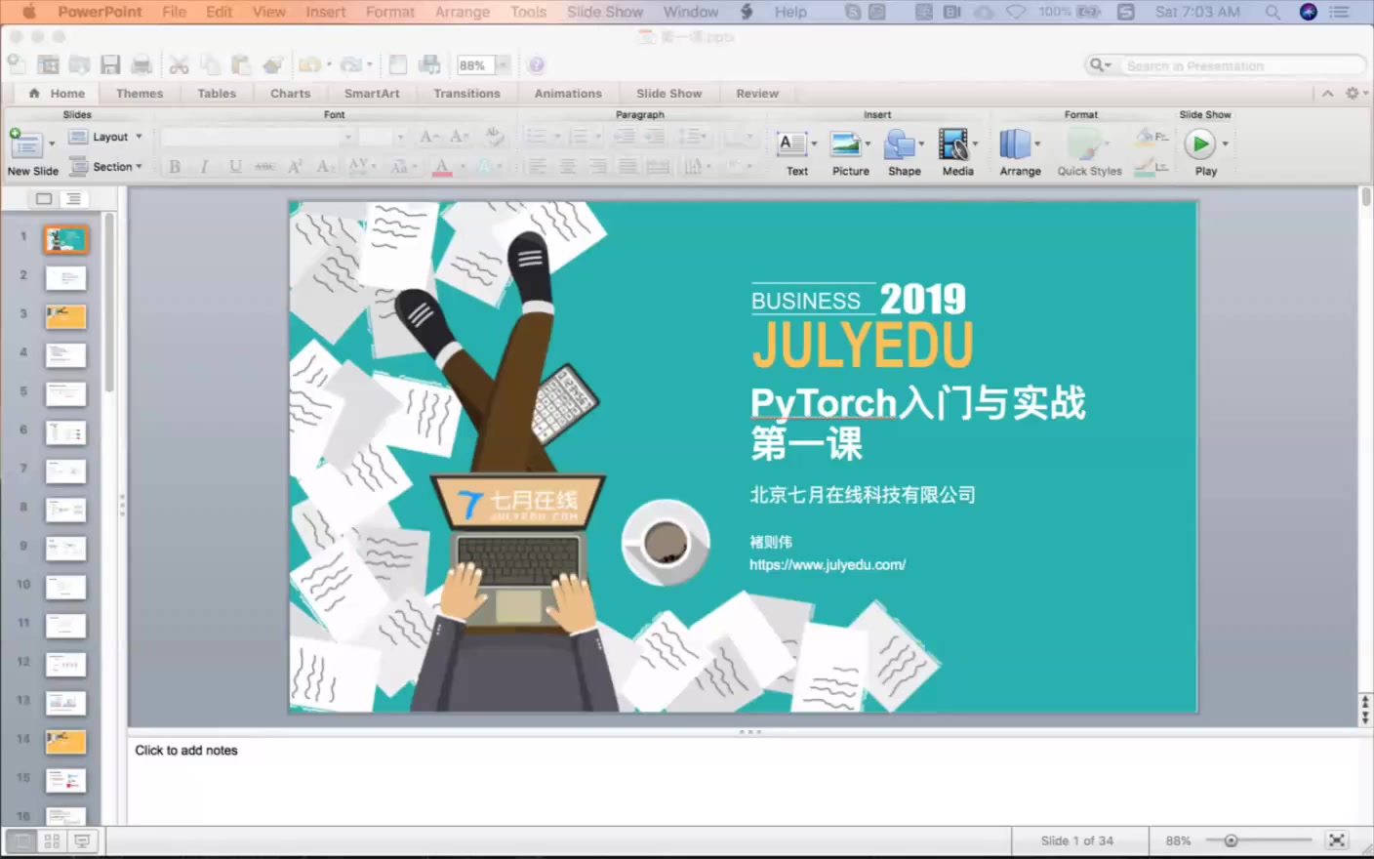Click the Redo arrow icon

pos(351,65)
